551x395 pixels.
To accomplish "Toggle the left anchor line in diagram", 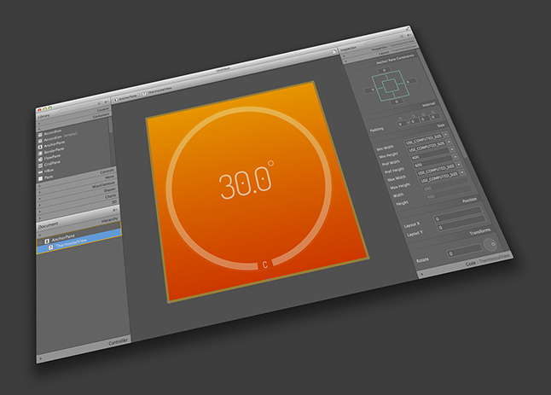I will coord(379,88).
